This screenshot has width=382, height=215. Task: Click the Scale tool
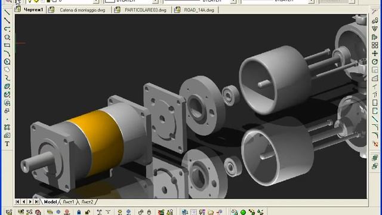pyautogui.click(x=375, y=70)
